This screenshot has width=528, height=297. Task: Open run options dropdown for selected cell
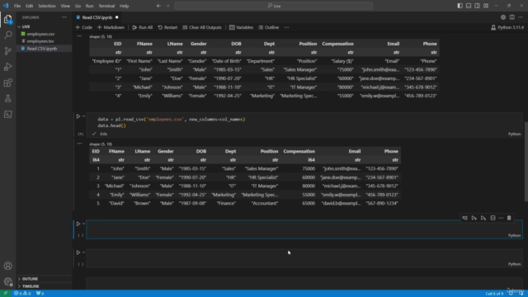[x=84, y=224]
